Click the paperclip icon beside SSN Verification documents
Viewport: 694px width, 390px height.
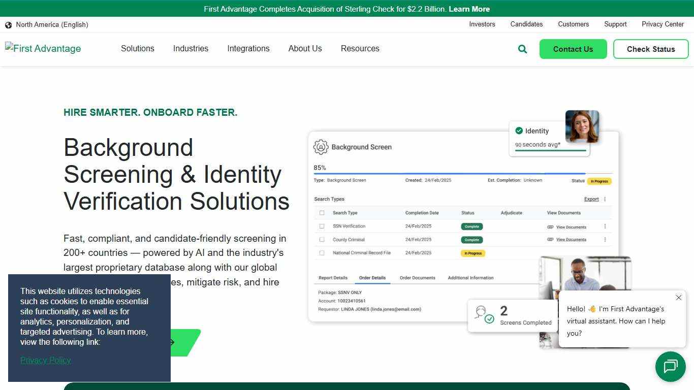coord(550,226)
